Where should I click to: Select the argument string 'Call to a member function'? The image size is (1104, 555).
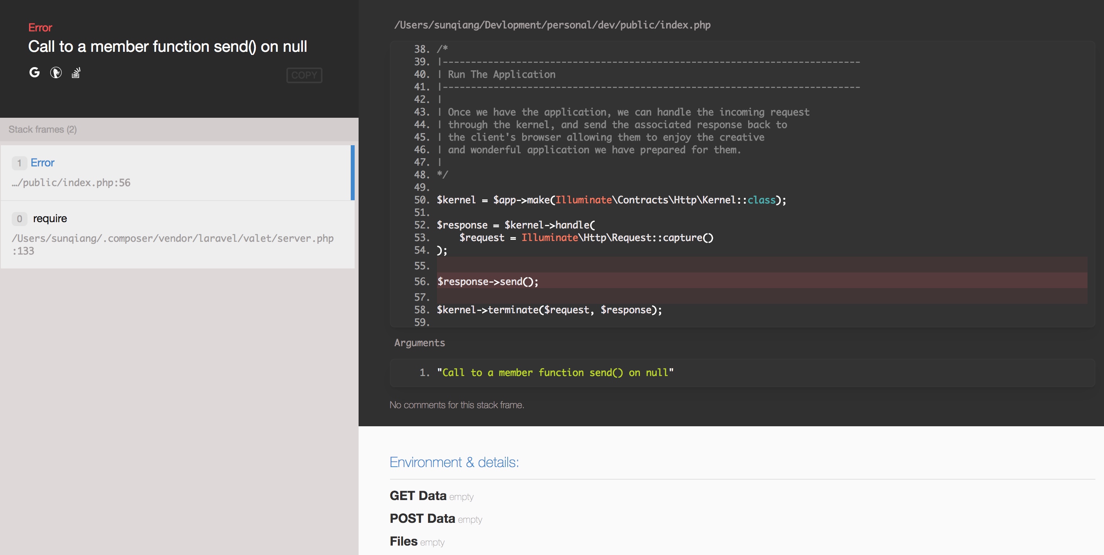(555, 372)
